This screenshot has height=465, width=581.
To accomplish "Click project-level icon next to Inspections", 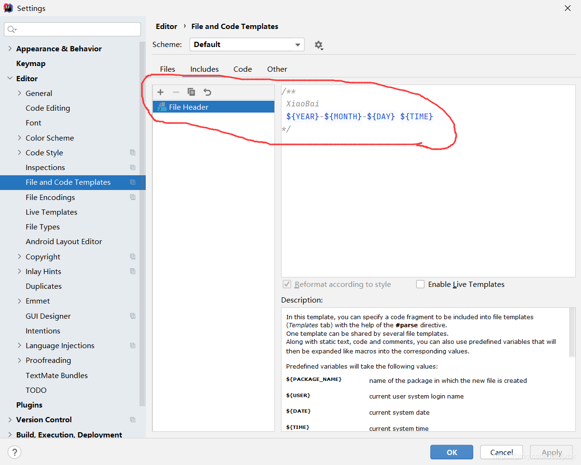I will pyautogui.click(x=132, y=167).
